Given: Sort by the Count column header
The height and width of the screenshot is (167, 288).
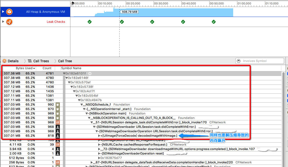Looking at the screenshot, I should (x=47, y=68).
